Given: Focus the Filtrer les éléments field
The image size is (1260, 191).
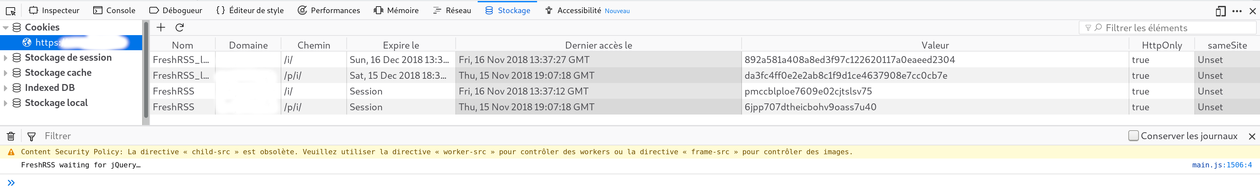Looking at the screenshot, I should [x=1167, y=28].
